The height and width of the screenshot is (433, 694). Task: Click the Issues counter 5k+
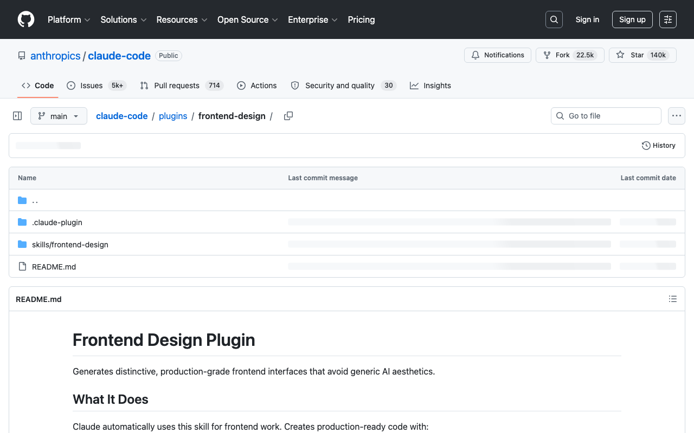pos(117,86)
